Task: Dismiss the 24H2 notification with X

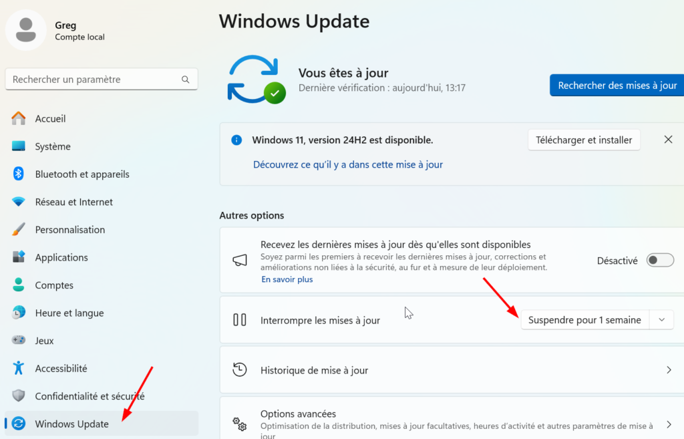Action: coord(668,140)
